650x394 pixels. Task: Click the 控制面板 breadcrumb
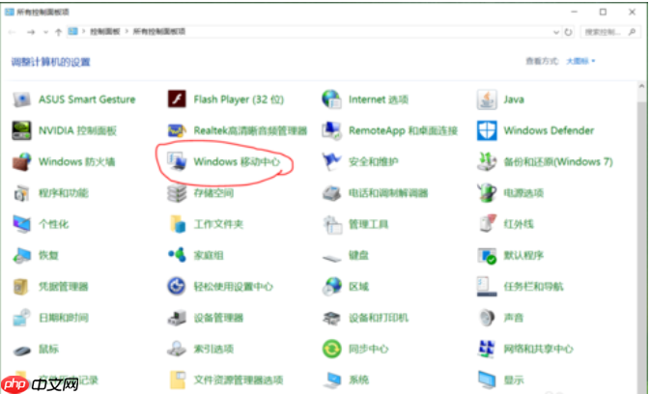105,32
